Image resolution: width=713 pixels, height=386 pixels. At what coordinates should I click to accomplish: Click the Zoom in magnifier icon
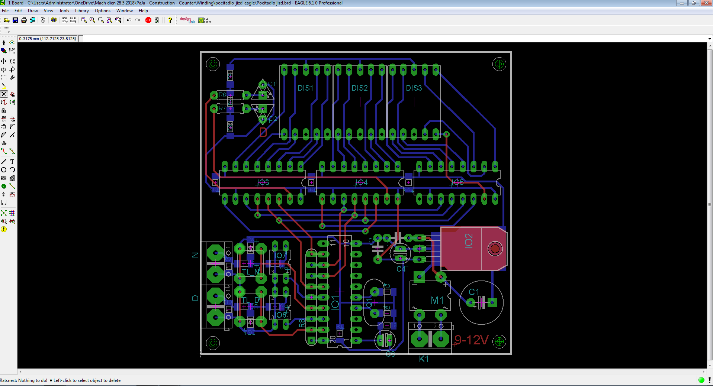point(92,20)
